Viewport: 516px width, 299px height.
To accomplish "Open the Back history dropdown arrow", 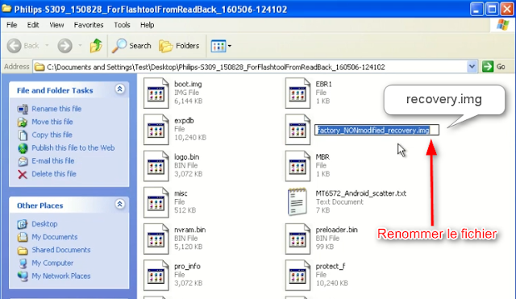I will point(47,45).
